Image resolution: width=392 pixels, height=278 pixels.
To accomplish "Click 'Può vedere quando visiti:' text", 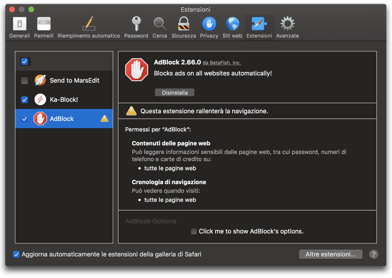I will click(166, 190).
